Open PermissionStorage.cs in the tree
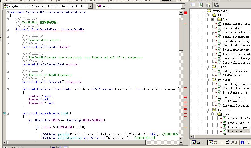The image size is (251, 148). [x=237, y=58]
